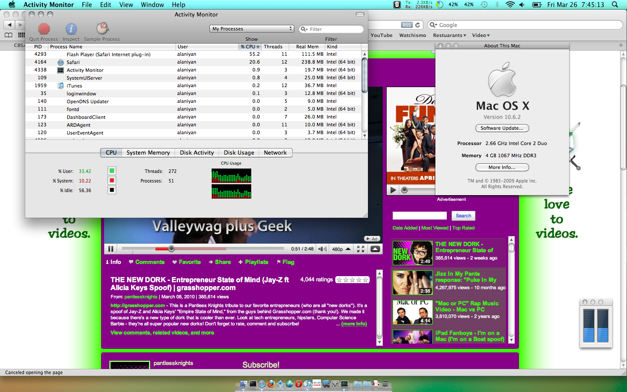Expand the Video bookmarks folder
Viewport: 627px width, 392px height.
coord(481,35)
